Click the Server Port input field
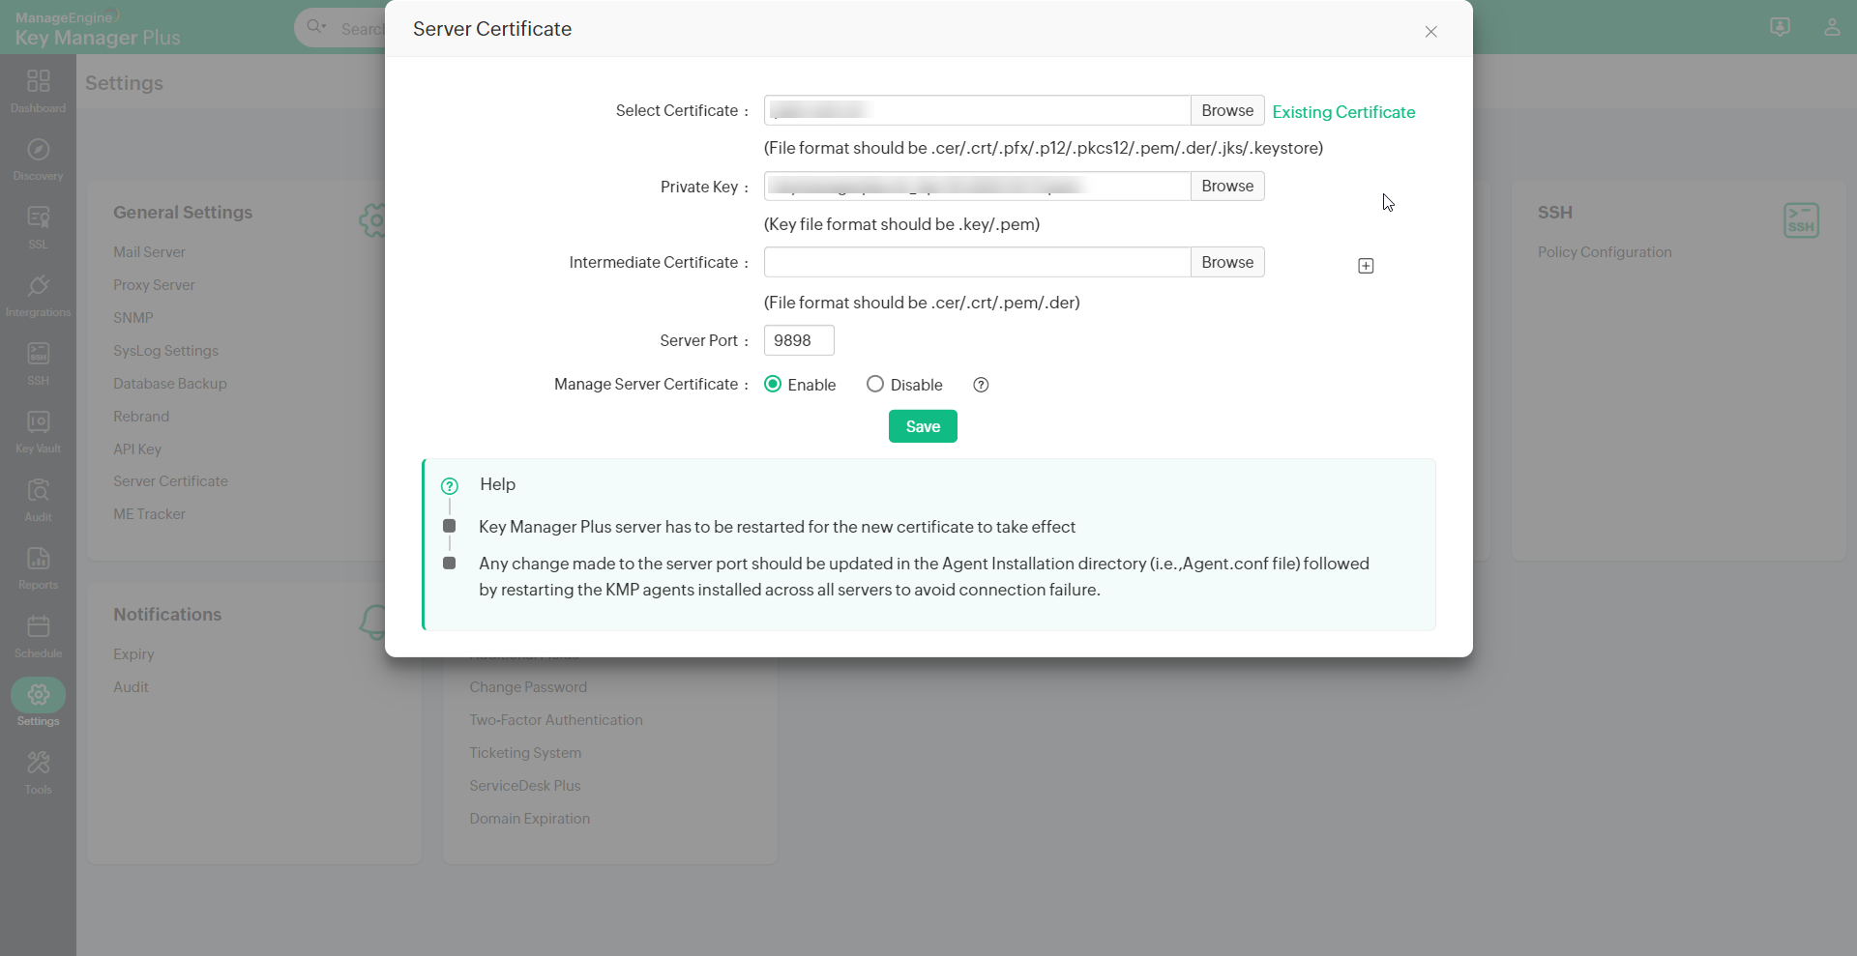The height and width of the screenshot is (956, 1857). coord(799,340)
